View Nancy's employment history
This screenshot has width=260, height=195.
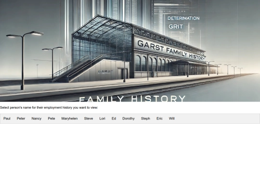37,118
